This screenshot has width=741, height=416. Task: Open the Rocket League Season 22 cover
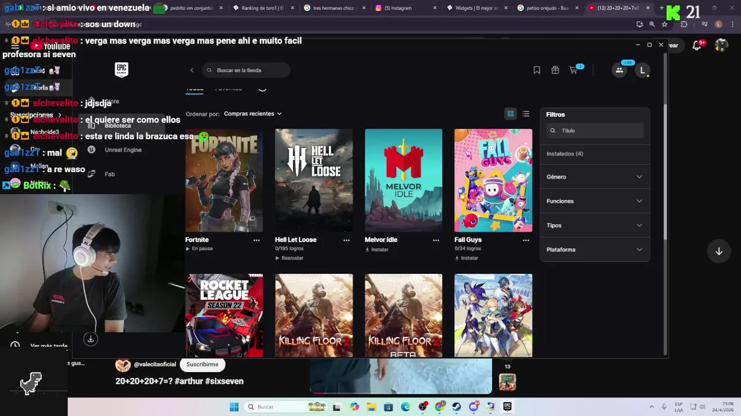click(224, 315)
